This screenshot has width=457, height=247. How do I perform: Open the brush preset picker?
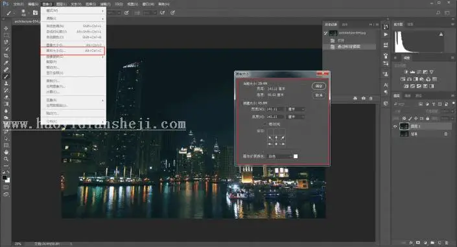(x=23, y=12)
